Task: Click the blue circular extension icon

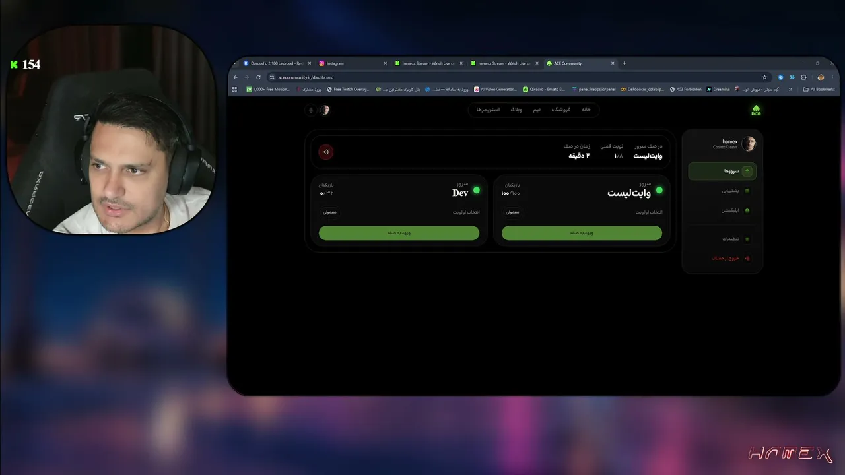Action: (780, 77)
